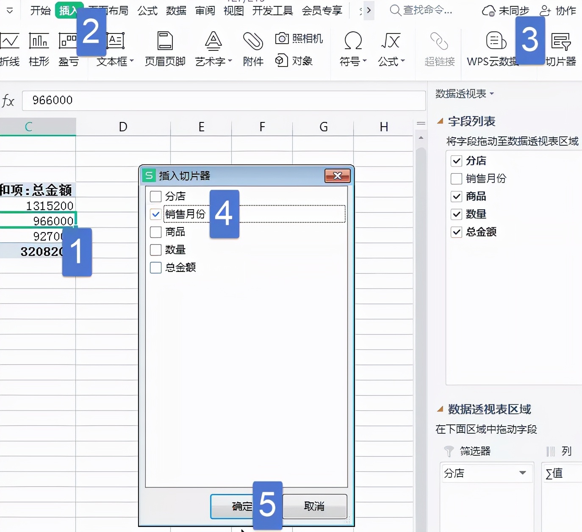Insert a 盈亏 win/loss sparkline
The width and height of the screenshot is (582, 532).
[68, 49]
